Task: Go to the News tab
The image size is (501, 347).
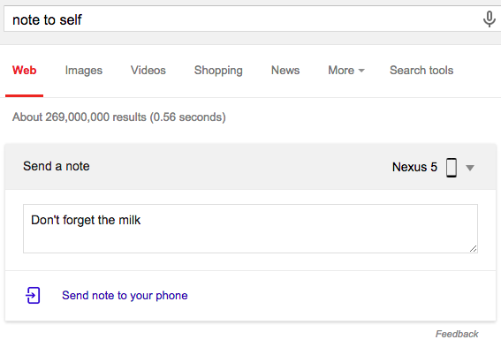Action: 285,71
